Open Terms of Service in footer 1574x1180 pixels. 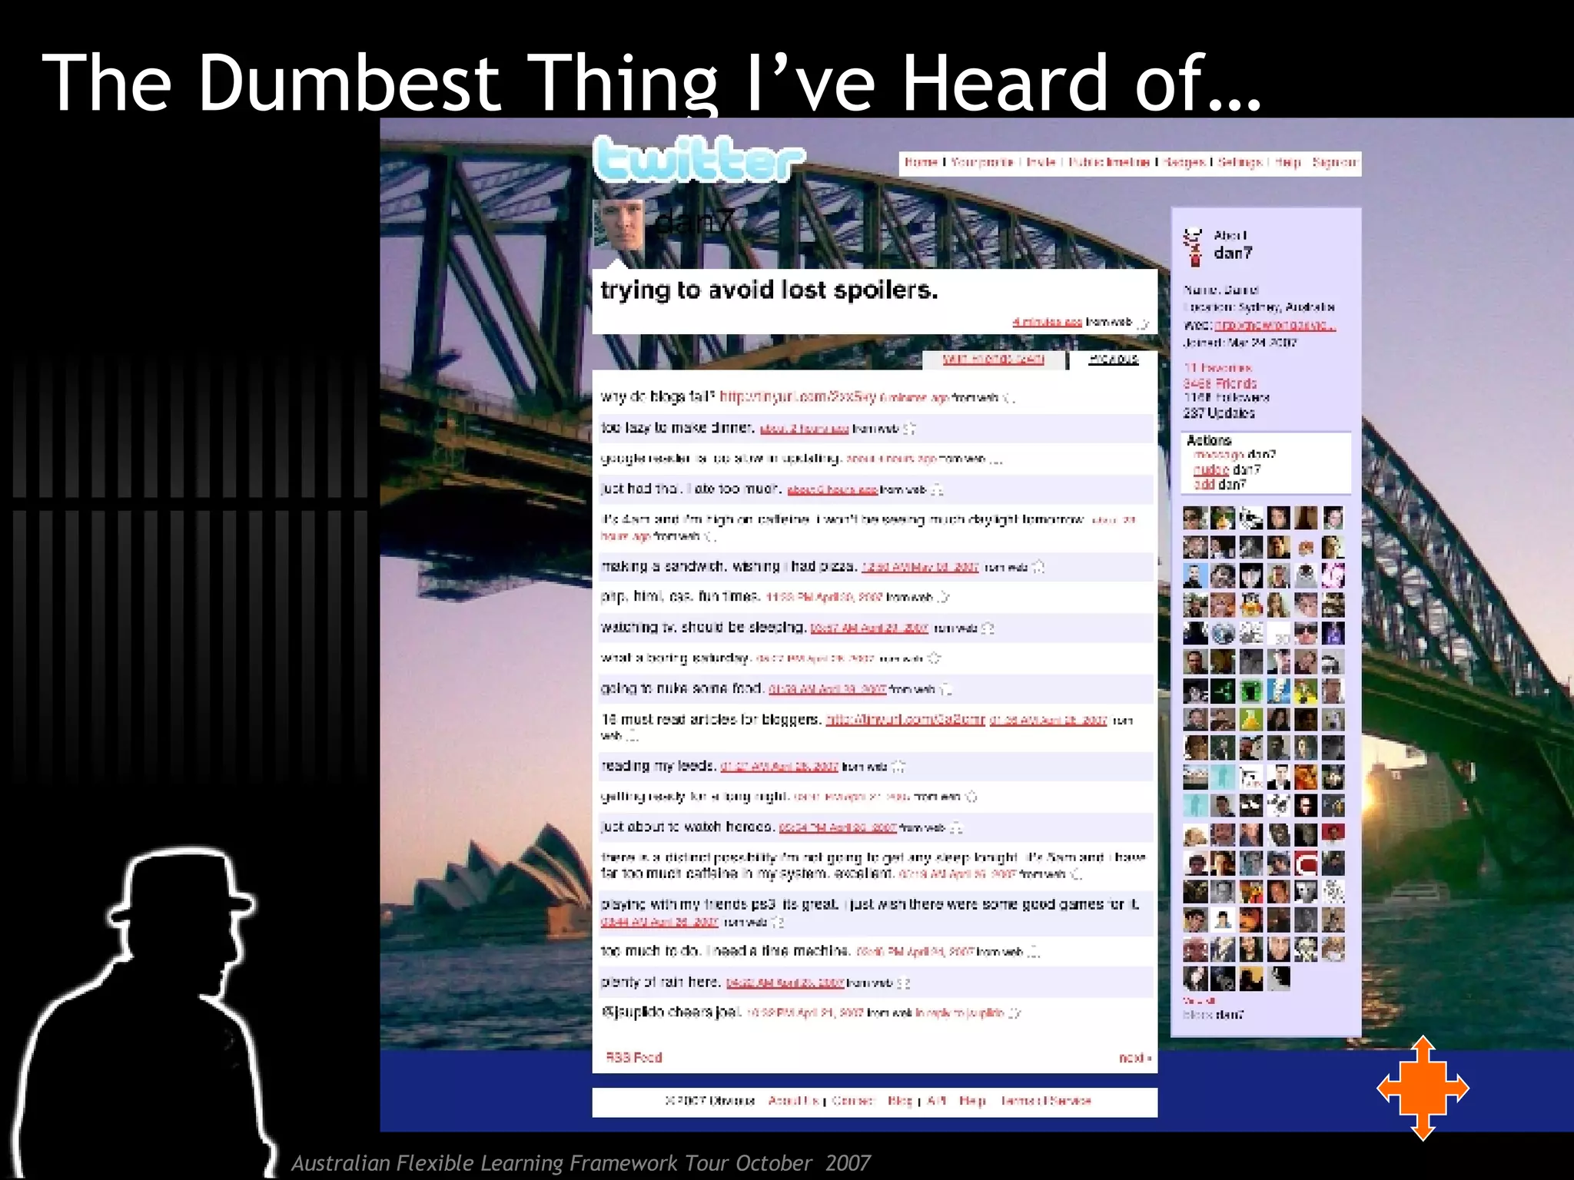[x=1045, y=1101]
